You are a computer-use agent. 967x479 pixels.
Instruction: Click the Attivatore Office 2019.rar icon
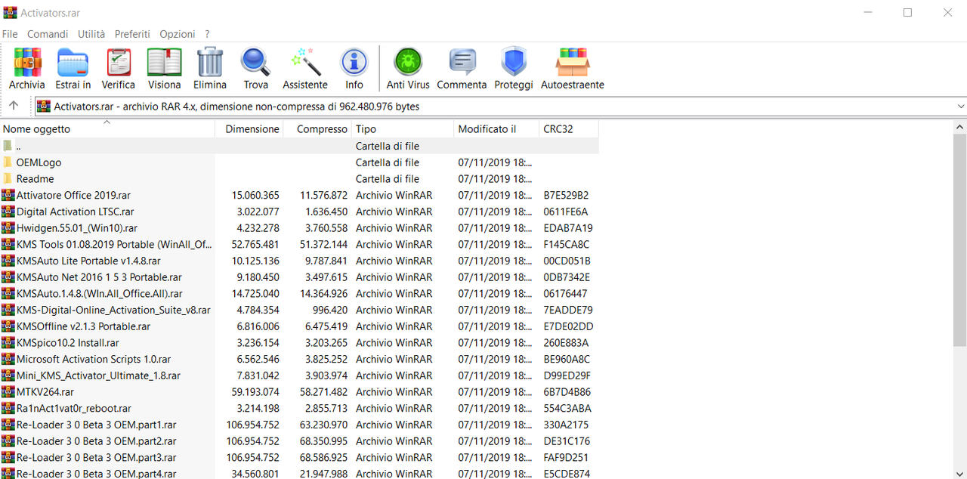[x=8, y=195]
